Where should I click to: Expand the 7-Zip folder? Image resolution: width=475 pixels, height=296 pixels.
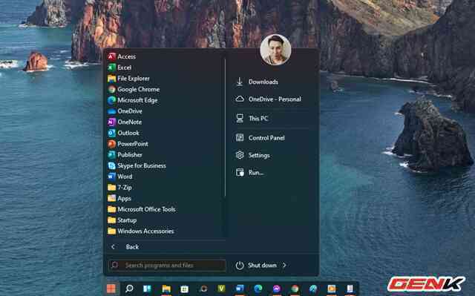[119, 188]
